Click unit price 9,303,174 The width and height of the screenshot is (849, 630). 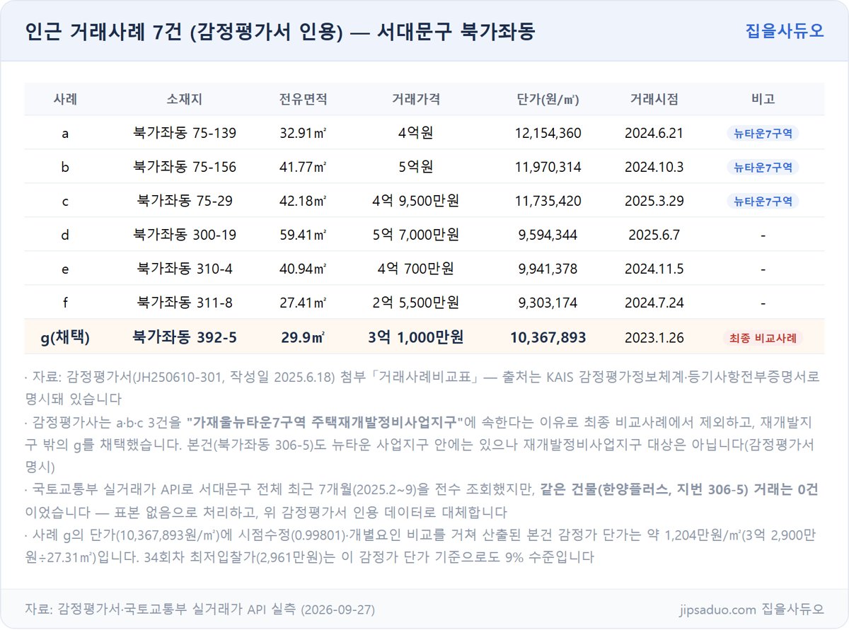tap(548, 303)
